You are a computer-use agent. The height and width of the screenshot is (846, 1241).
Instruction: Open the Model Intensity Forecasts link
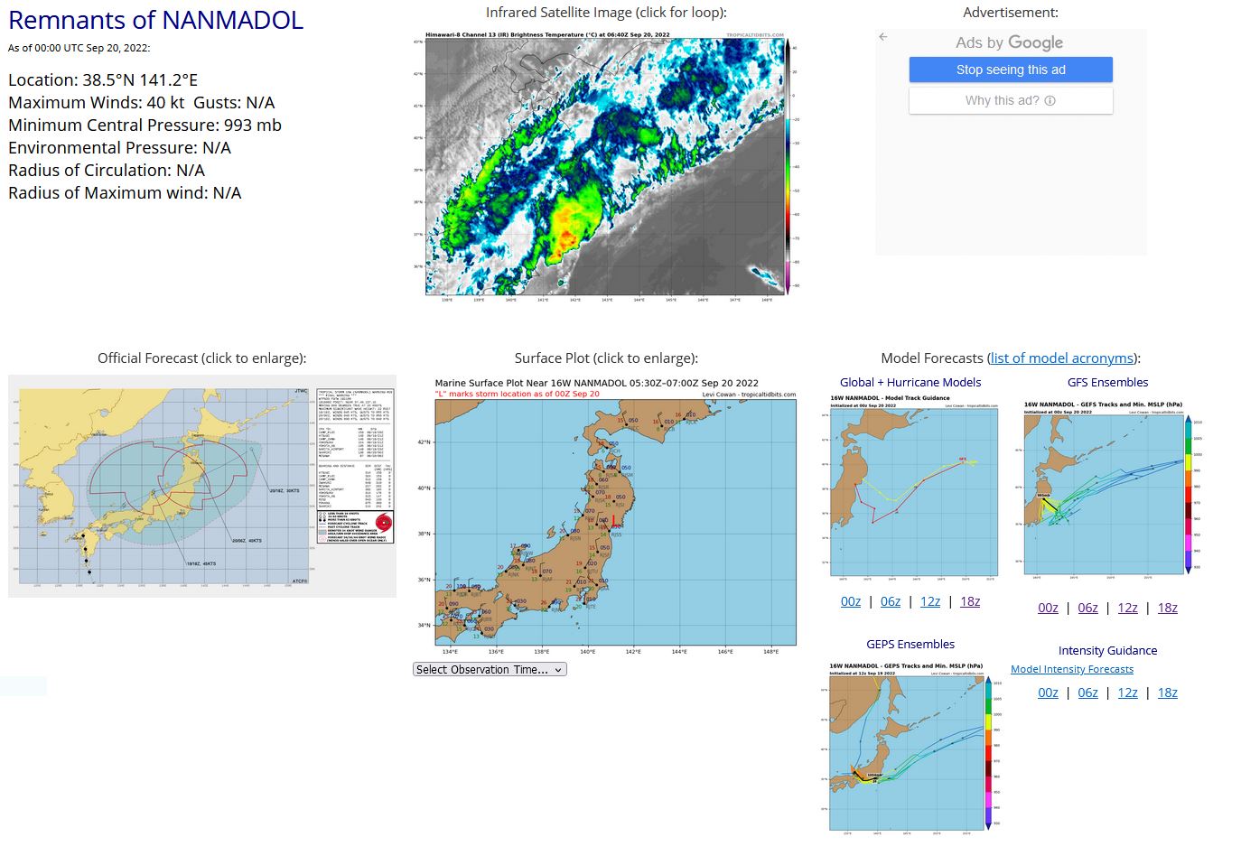(1071, 670)
